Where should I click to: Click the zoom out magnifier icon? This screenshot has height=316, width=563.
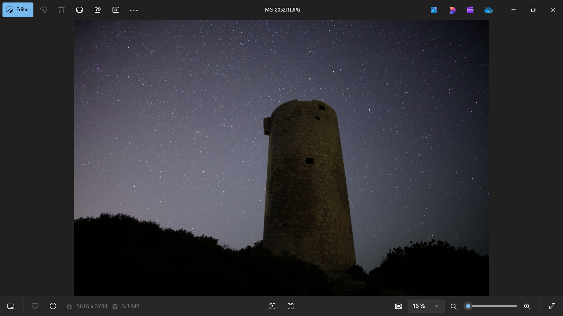454,306
